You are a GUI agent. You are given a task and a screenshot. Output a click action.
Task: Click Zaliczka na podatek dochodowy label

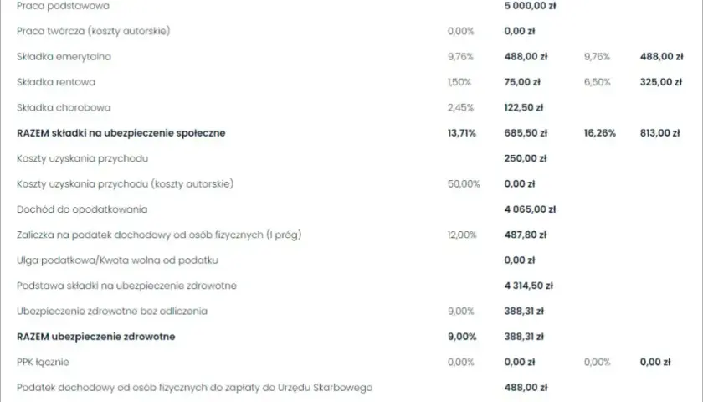click(x=159, y=235)
